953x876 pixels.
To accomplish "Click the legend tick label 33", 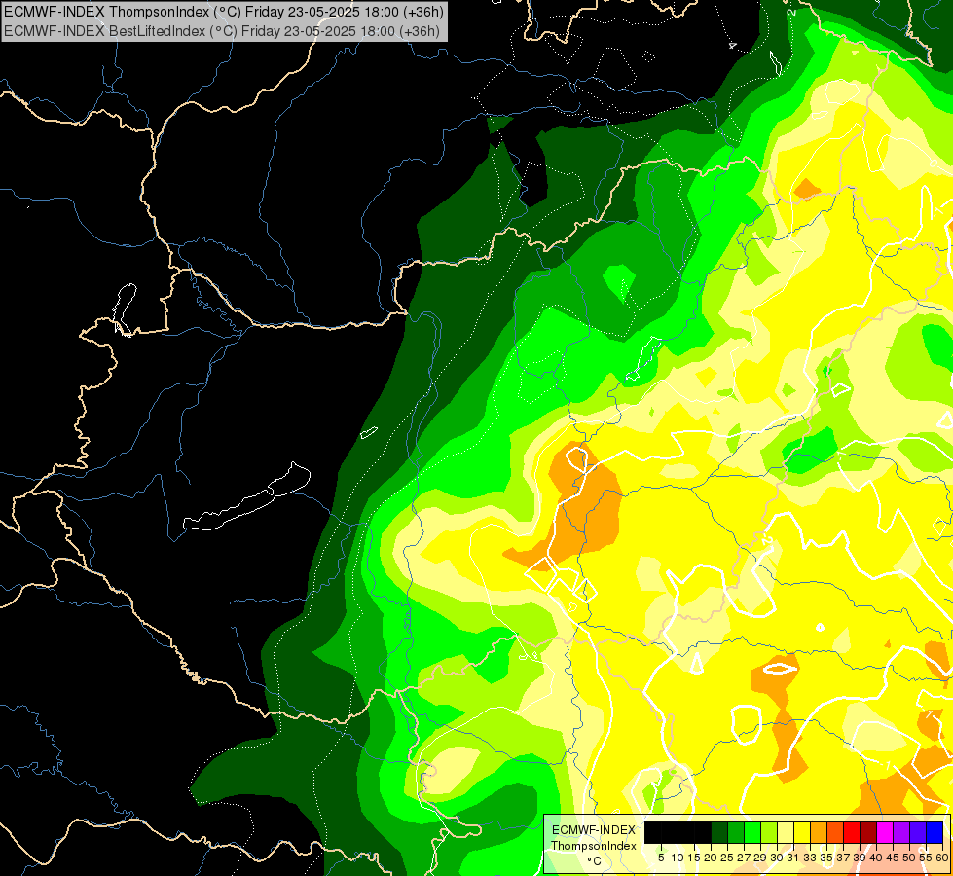I will pos(810,858).
